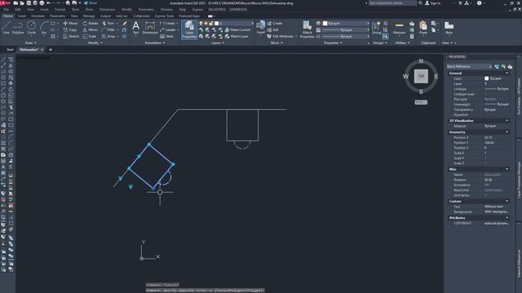Viewport: 522px width, 293px height.
Task: Click the ribbon object color wheel icon
Action: [x=318, y=24]
